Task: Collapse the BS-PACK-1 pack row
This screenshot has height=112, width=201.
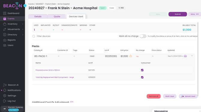Action: [192, 56]
